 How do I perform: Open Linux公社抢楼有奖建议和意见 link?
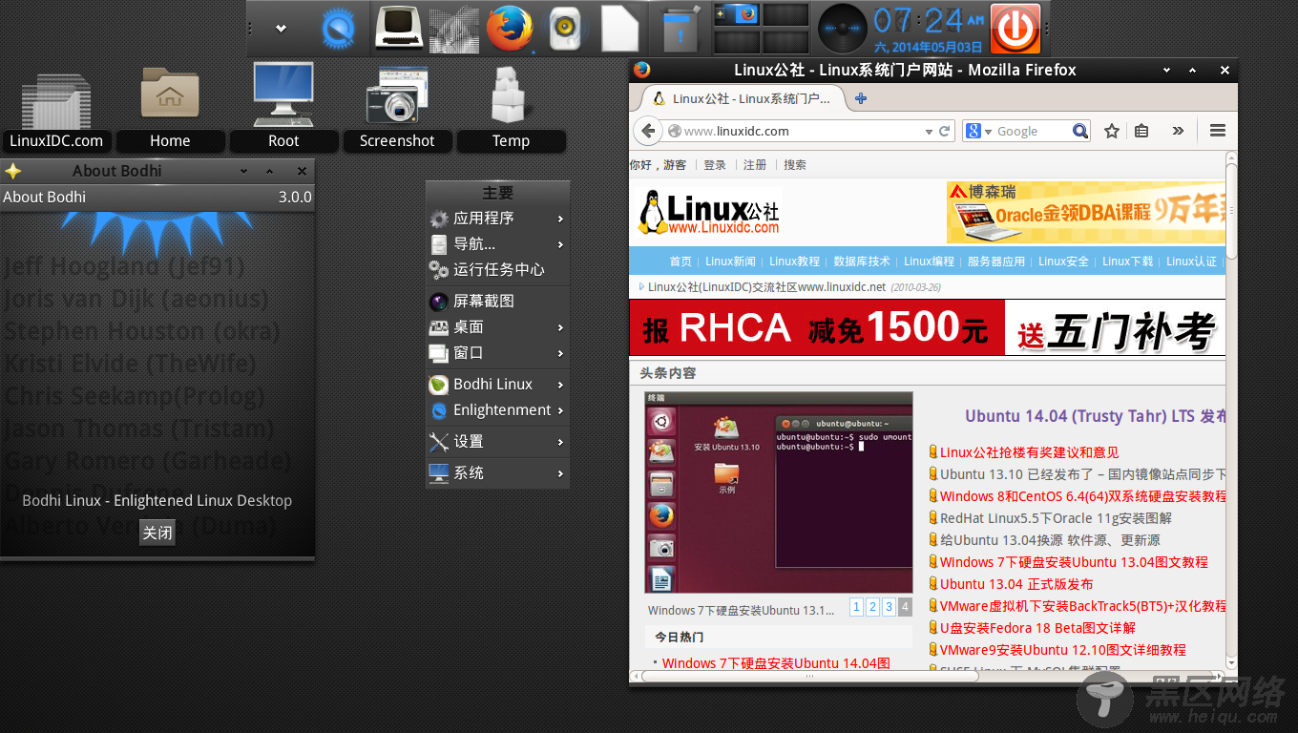[1029, 452]
